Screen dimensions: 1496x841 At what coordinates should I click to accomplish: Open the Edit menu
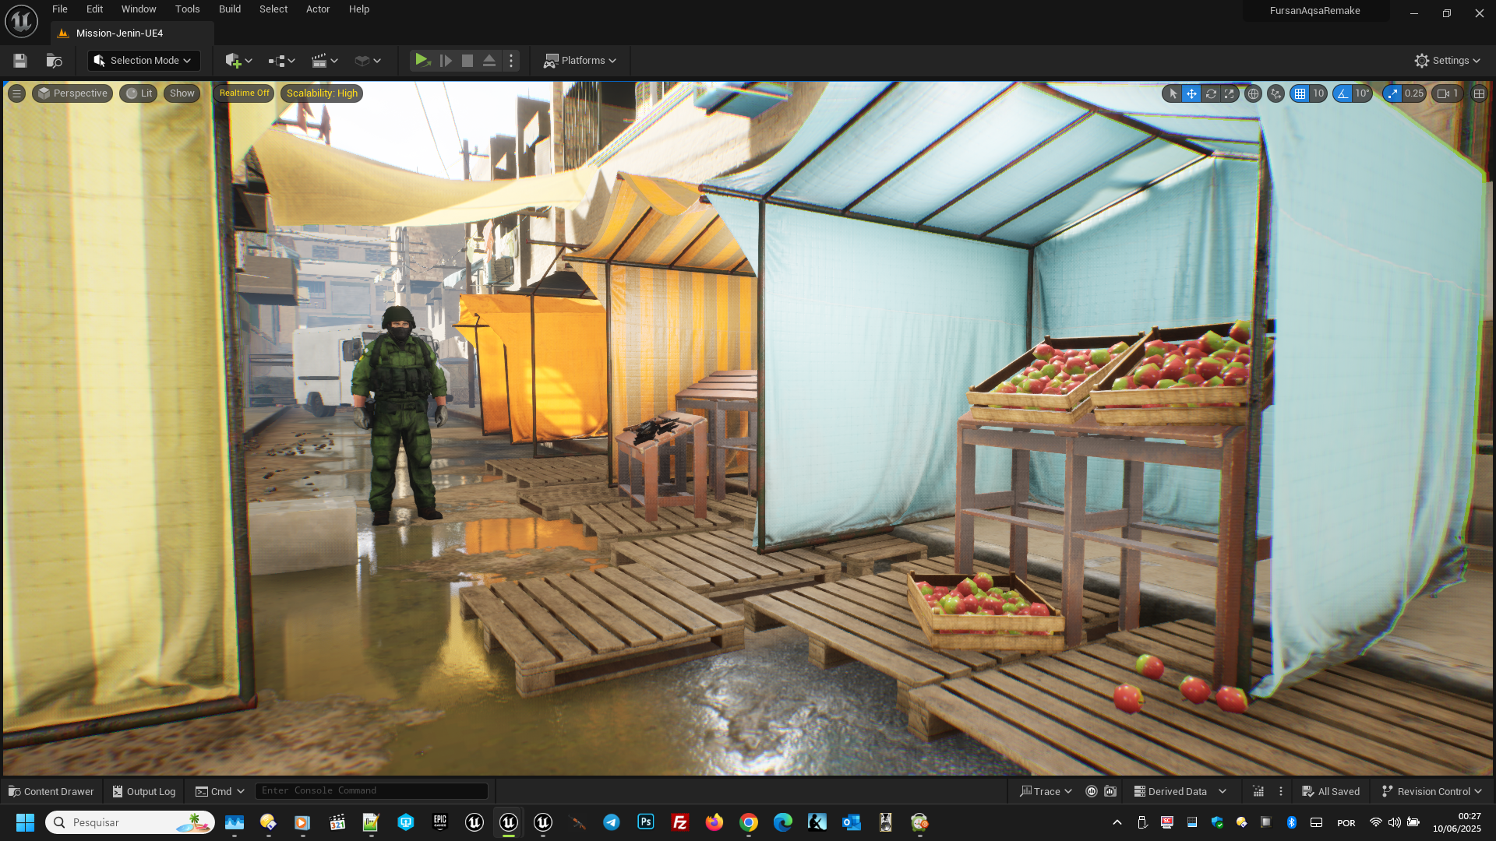[94, 9]
